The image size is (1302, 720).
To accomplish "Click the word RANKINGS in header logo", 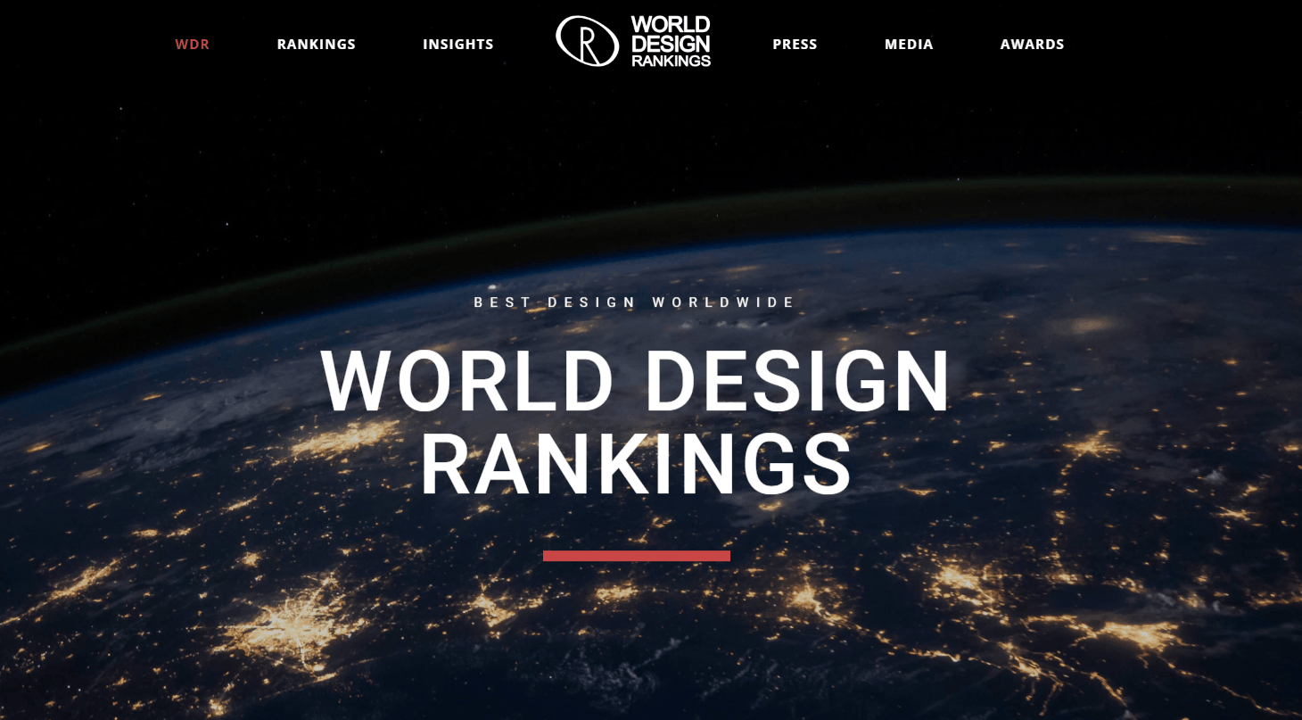I will [671, 61].
